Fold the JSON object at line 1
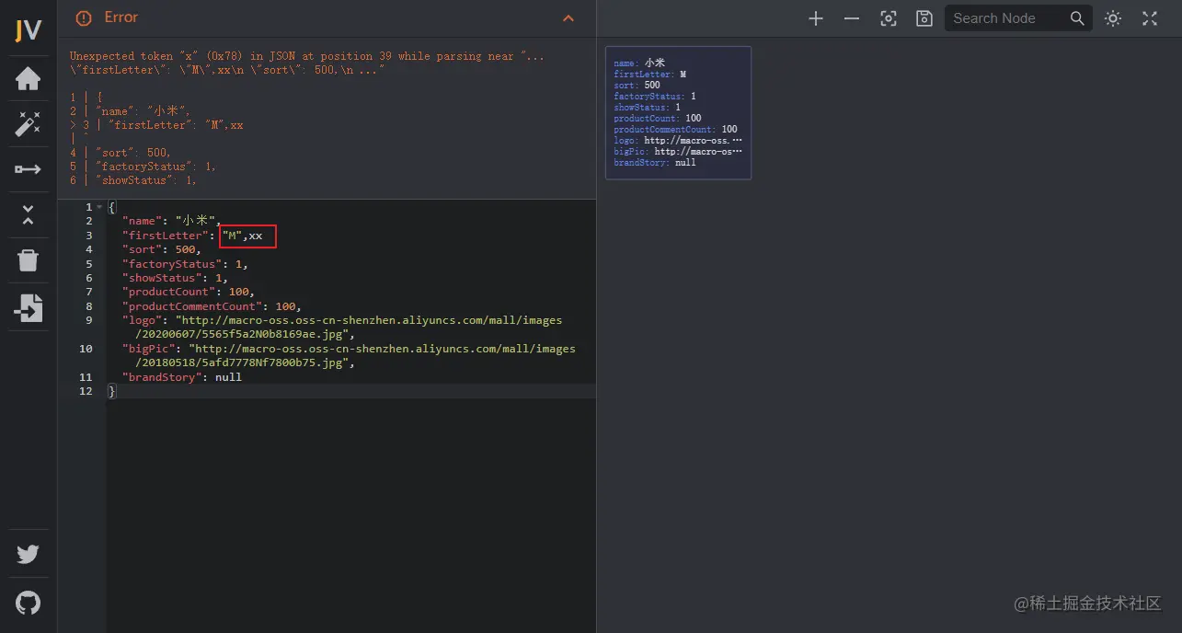The image size is (1182, 633). (99, 207)
